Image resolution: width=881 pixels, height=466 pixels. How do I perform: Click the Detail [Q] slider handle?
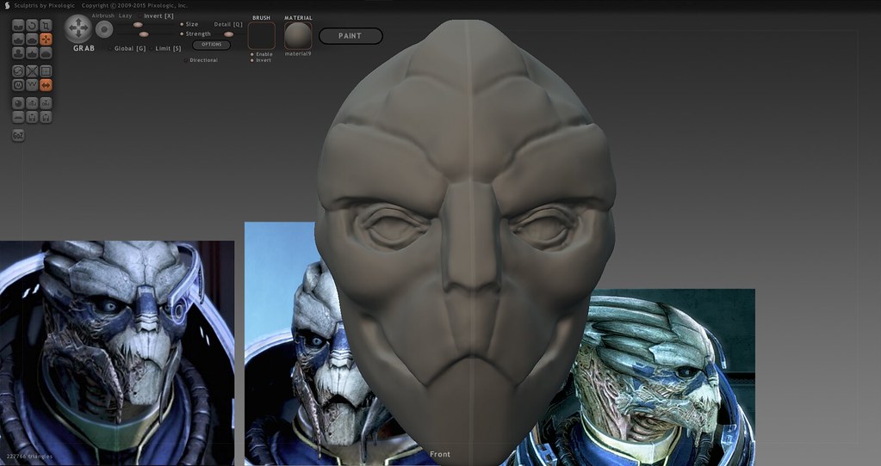(x=228, y=34)
